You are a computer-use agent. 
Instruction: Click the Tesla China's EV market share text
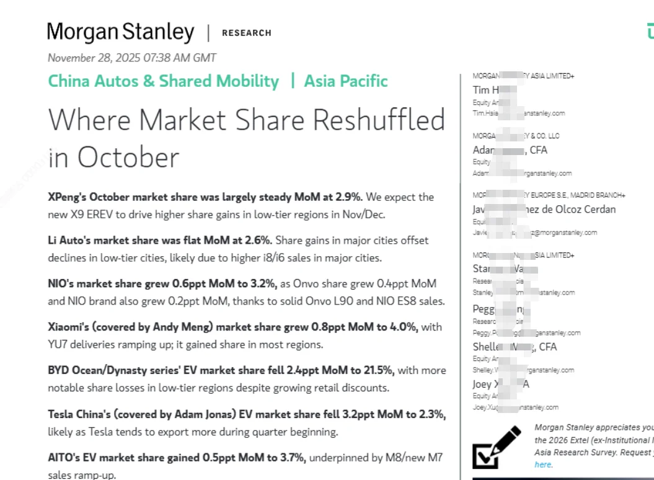click(247, 414)
